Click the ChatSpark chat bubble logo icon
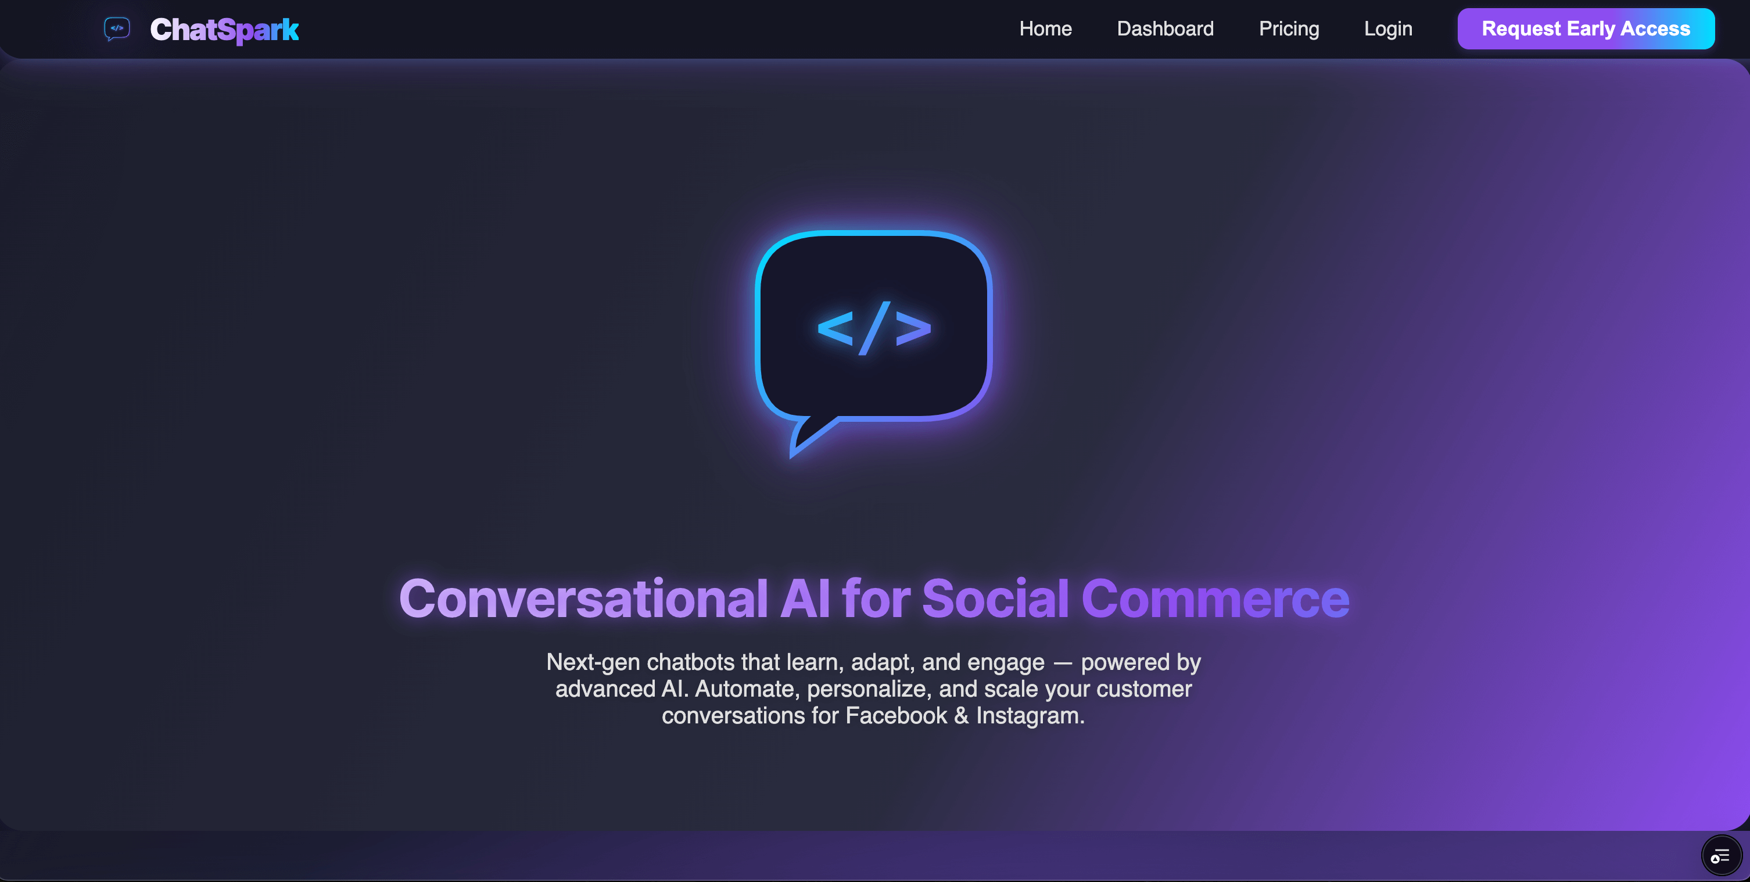This screenshot has width=1750, height=882. (117, 29)
